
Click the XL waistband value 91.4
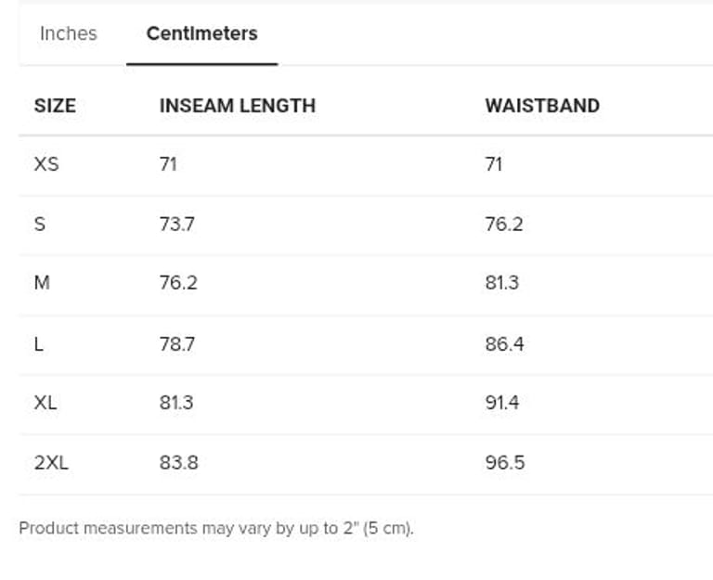[501, 403]
